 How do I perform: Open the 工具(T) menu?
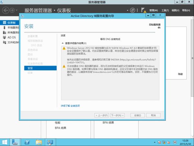(165, 10)
